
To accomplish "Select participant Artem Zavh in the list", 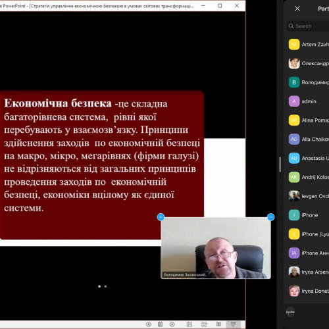I will [309, 45].
